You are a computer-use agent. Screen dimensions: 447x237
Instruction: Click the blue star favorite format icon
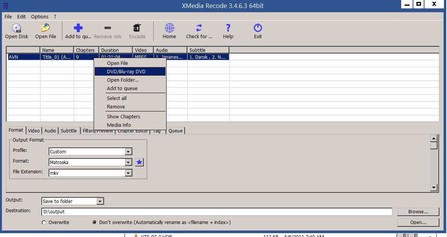(139, 162)
